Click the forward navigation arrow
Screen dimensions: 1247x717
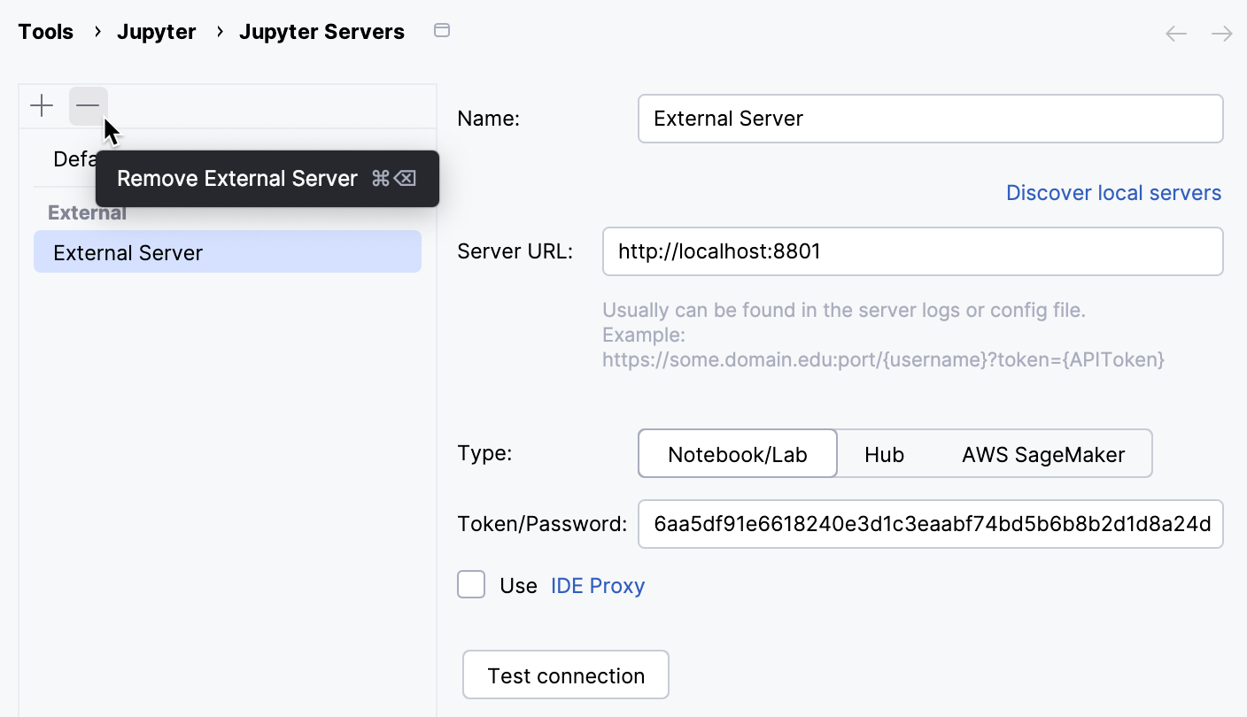point(1221,33)
